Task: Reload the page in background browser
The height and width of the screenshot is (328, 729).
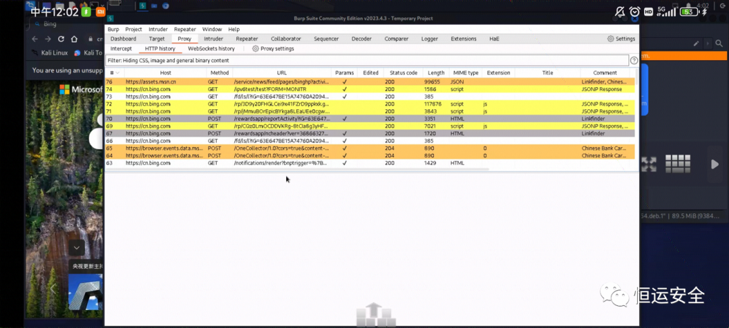Action: click(61, 39)
